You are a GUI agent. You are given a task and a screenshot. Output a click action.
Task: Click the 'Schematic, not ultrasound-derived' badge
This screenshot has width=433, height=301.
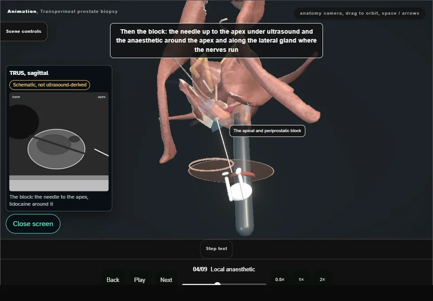pyautogui.click(x=50, y=85)
